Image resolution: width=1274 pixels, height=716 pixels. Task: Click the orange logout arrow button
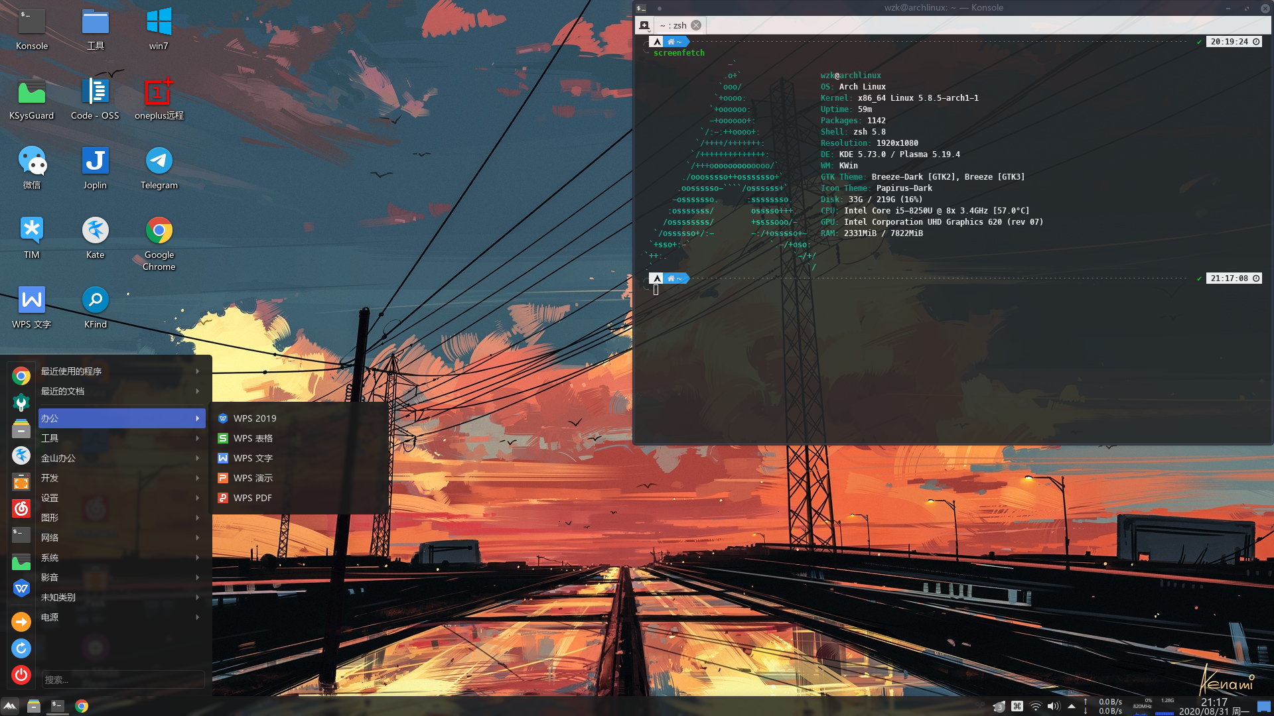coord(21,622)
